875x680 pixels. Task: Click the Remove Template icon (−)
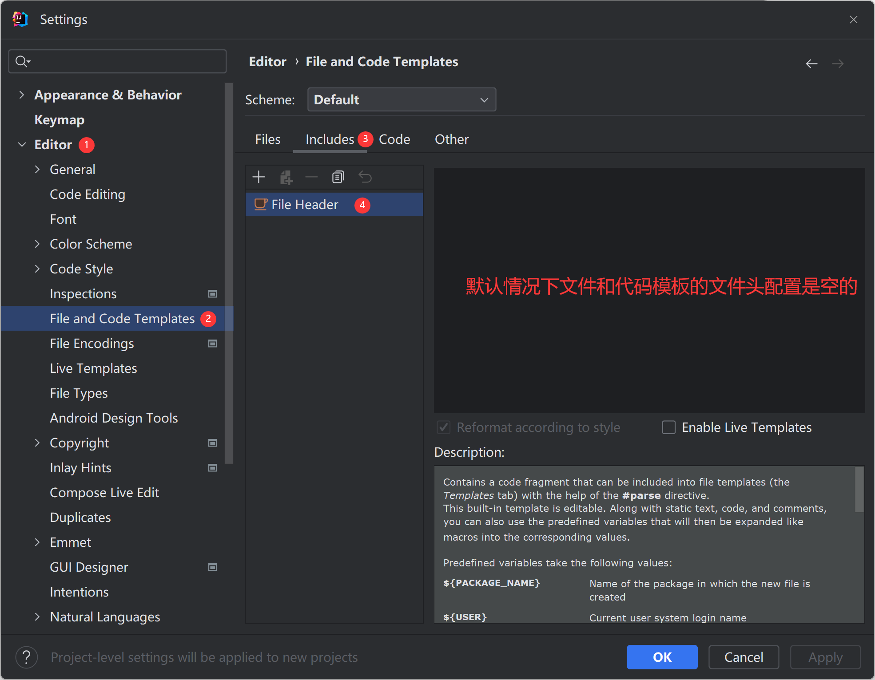click(x=311, y=177)
